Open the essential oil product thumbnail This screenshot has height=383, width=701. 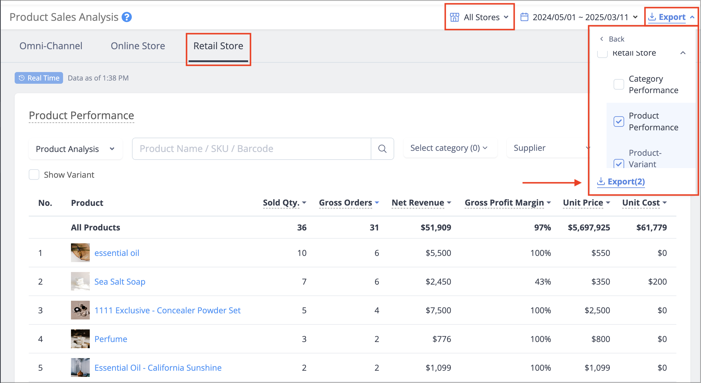pos(80,252)
